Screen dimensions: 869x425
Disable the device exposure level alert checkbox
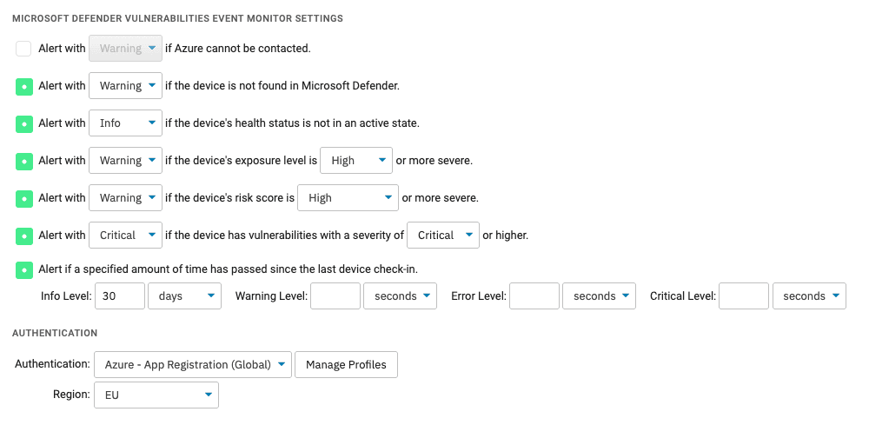(x=23, y=161)
